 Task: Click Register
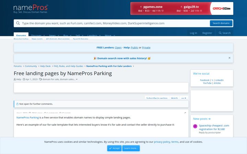207,33
